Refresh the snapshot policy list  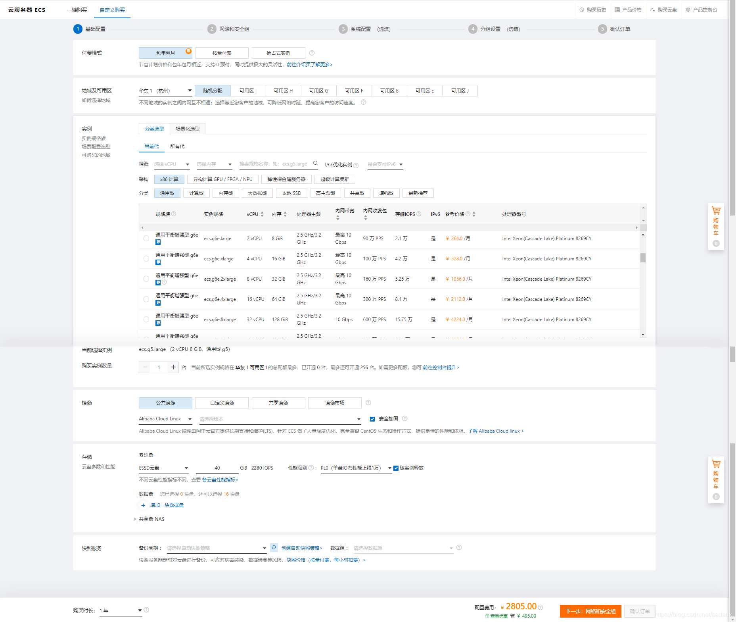point(274,547)
